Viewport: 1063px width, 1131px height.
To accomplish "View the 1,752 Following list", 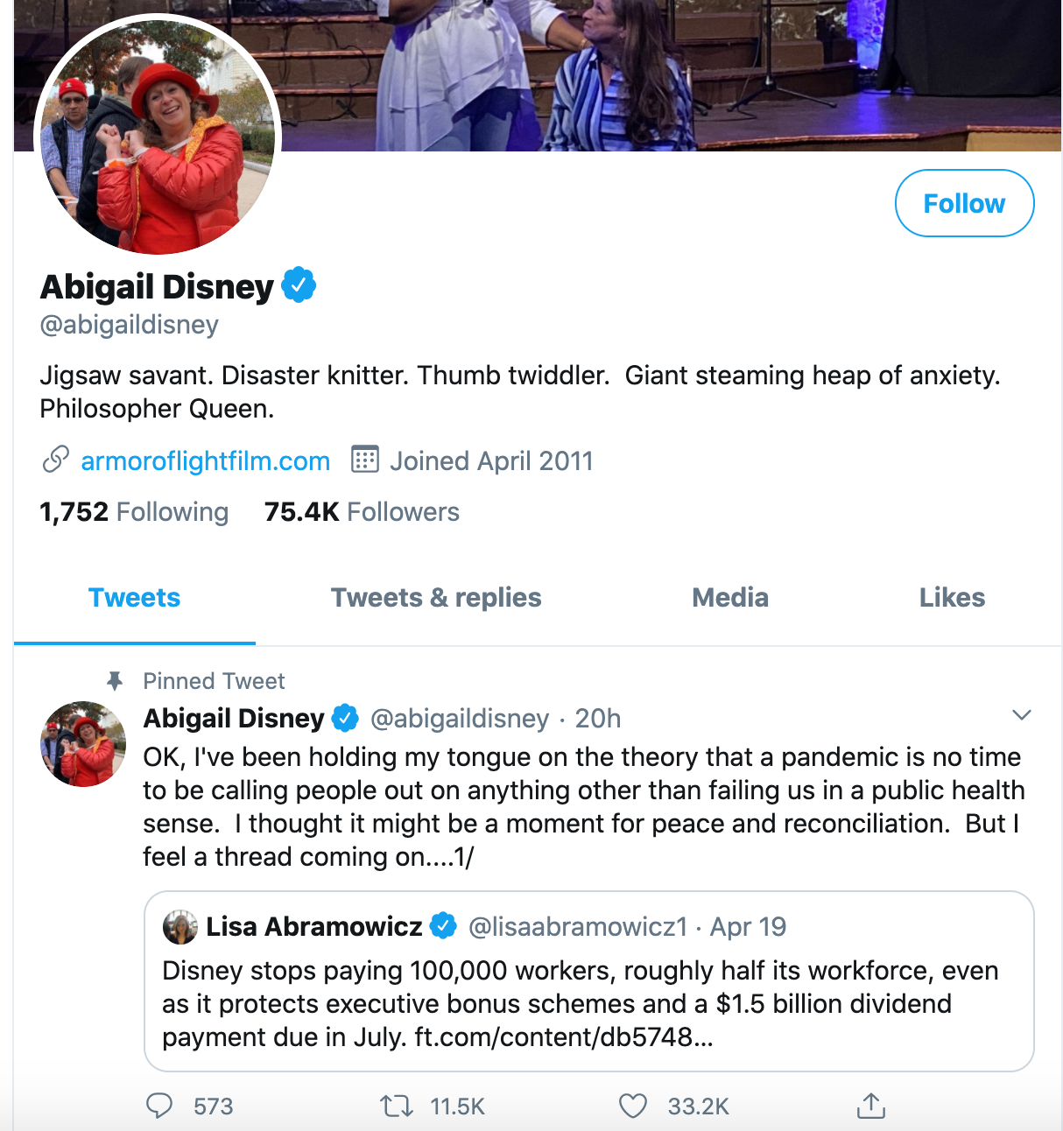I will (x=134, y=512).
